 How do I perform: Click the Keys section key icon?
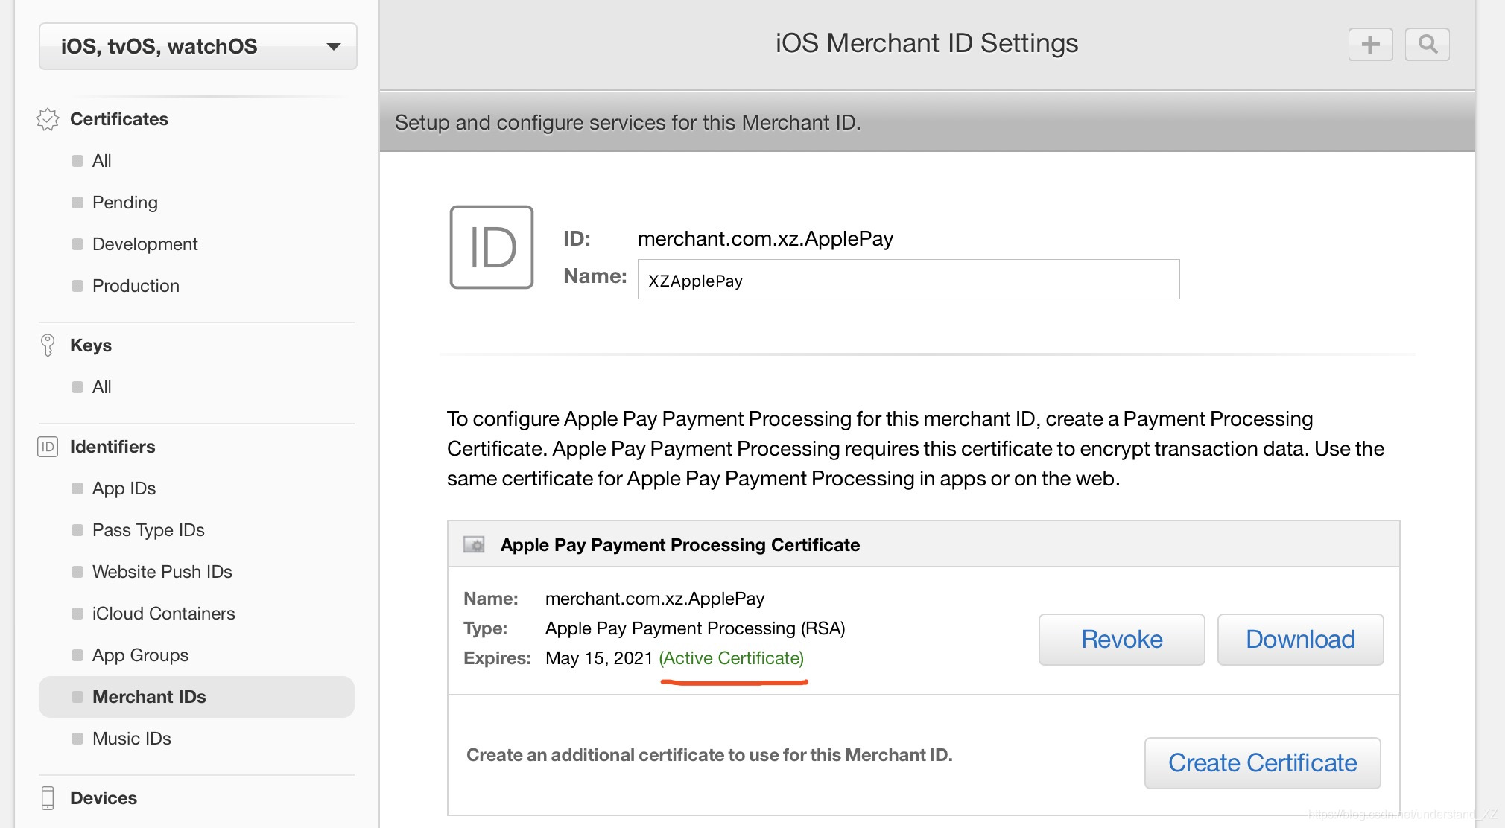pyautogui.click(x=48, y=345)
